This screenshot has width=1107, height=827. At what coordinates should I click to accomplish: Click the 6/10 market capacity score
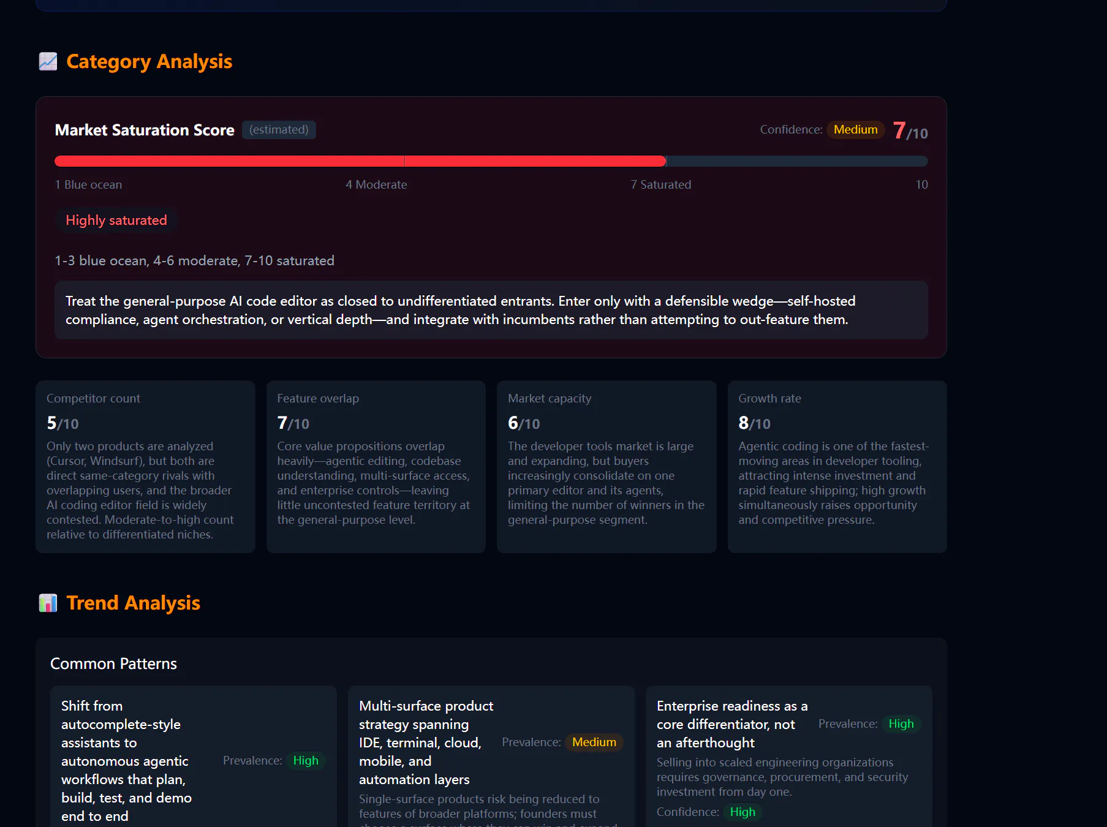(524, 423)
